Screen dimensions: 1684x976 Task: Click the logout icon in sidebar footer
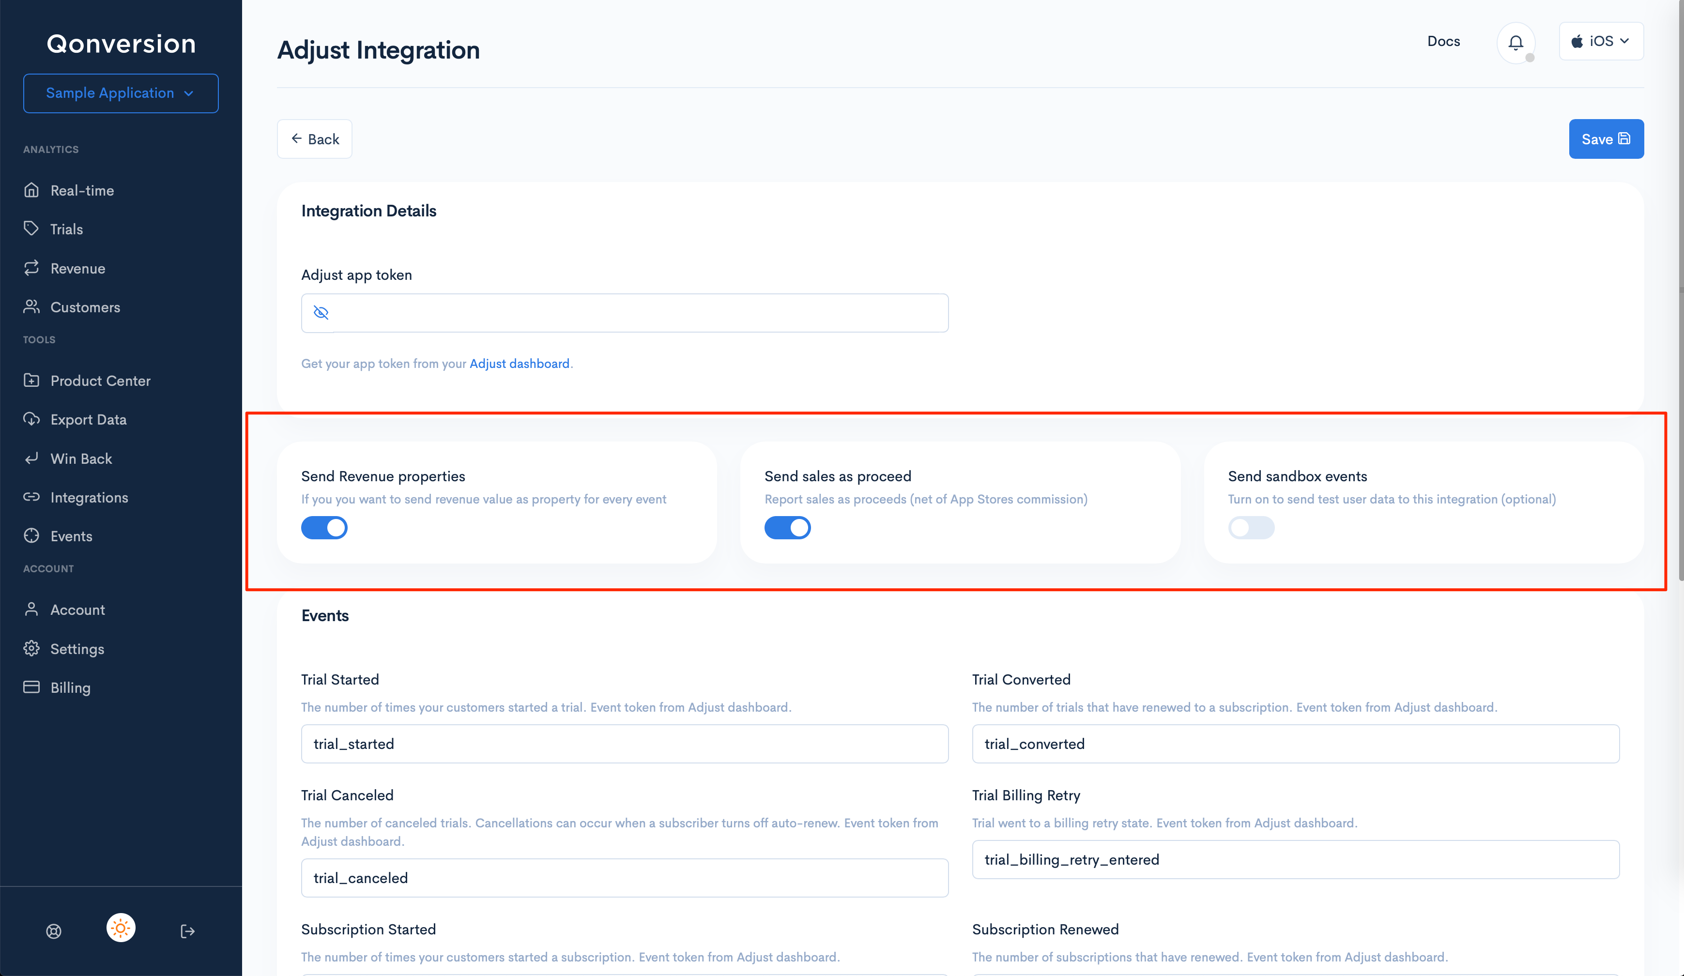coord(188,930)
